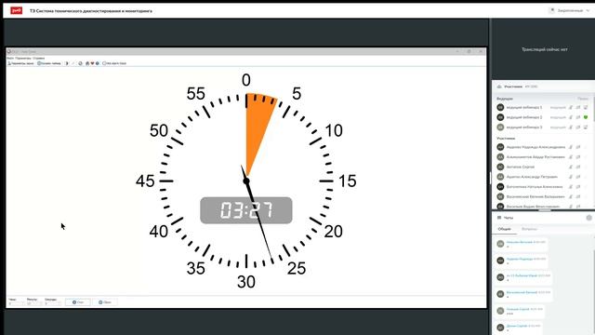Screen dimensions: 595x335
Task: Click green status icon for ведущий вебинара 2
Action: pos(586,117)
